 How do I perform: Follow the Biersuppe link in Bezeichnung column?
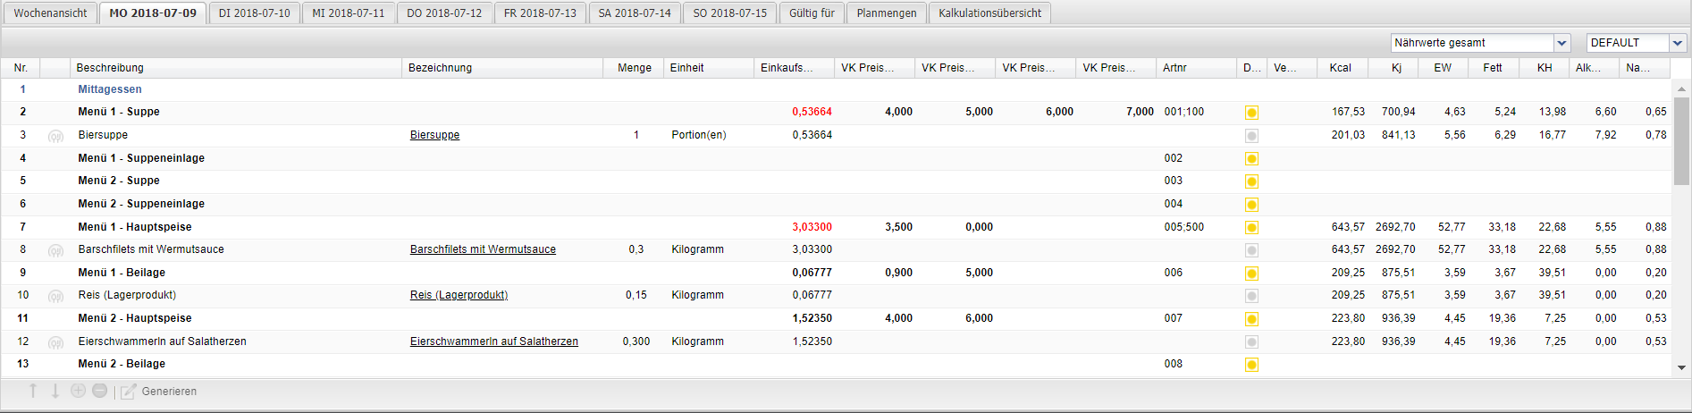point(434,135)
